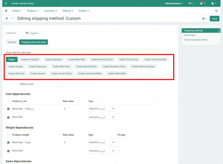Select Sudan-South Darfur rate area
Screen dimensions: 223x164
click(x=62, y=74)
